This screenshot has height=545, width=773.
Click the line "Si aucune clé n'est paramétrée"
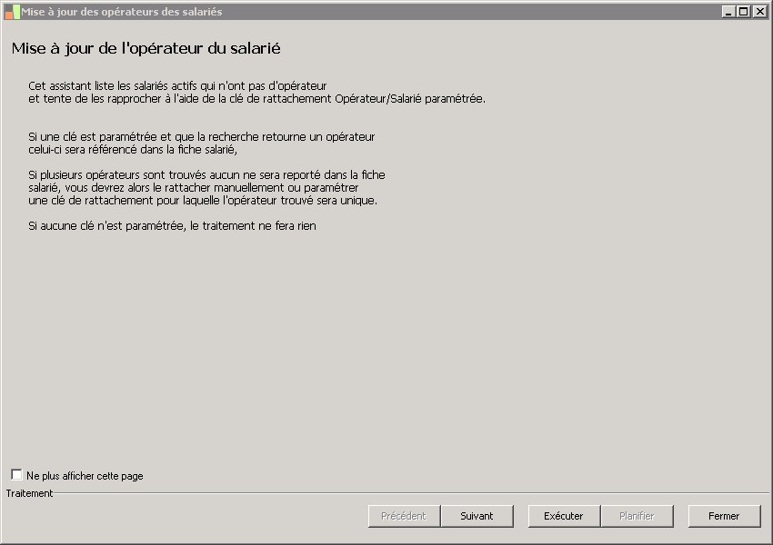(172, 226)
